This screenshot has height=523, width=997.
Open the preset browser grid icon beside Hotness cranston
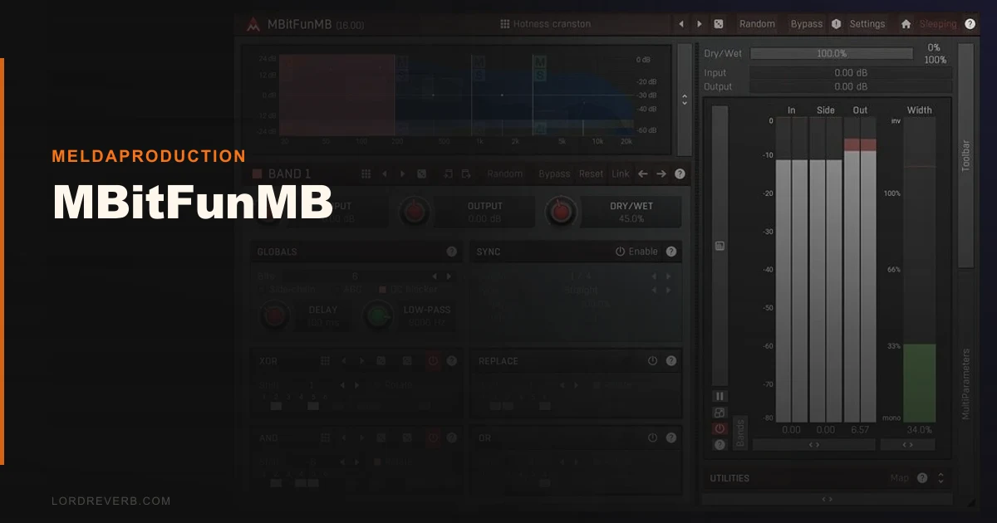(x=504, y=24)
